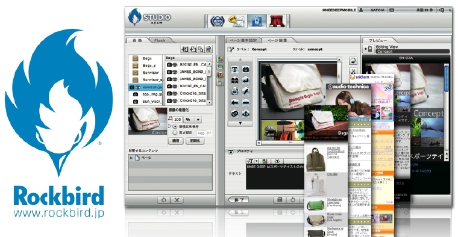The image size is (458, 237).
Task: Click the tool palette down arrow
Action: pos(240,123)
